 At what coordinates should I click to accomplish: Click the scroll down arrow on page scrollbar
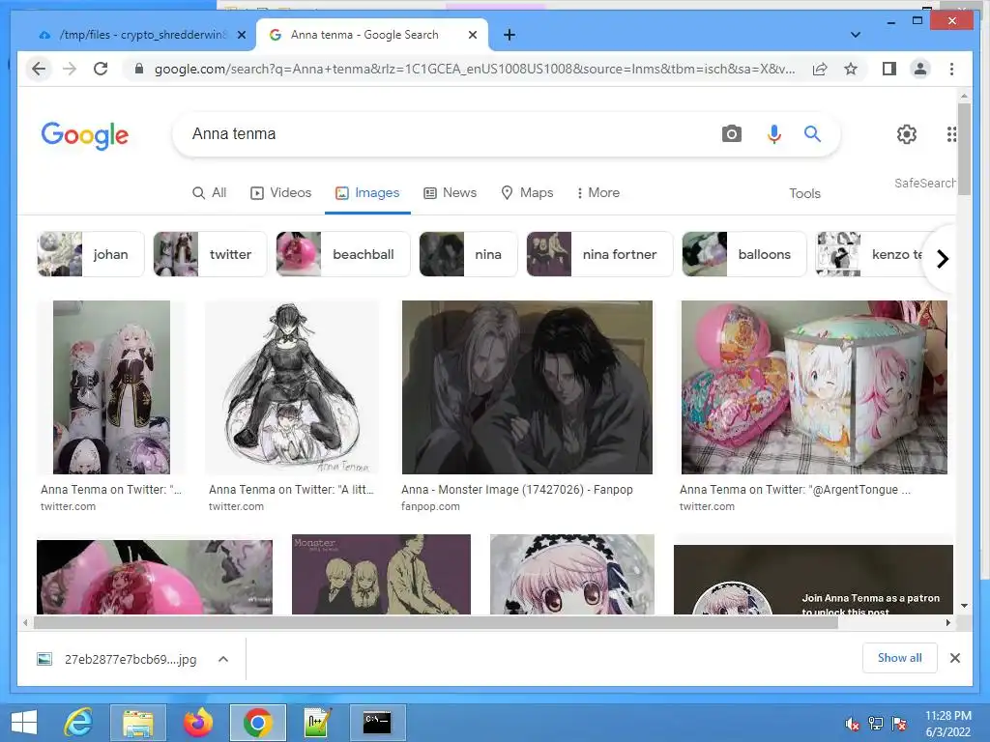coord(964,606)
